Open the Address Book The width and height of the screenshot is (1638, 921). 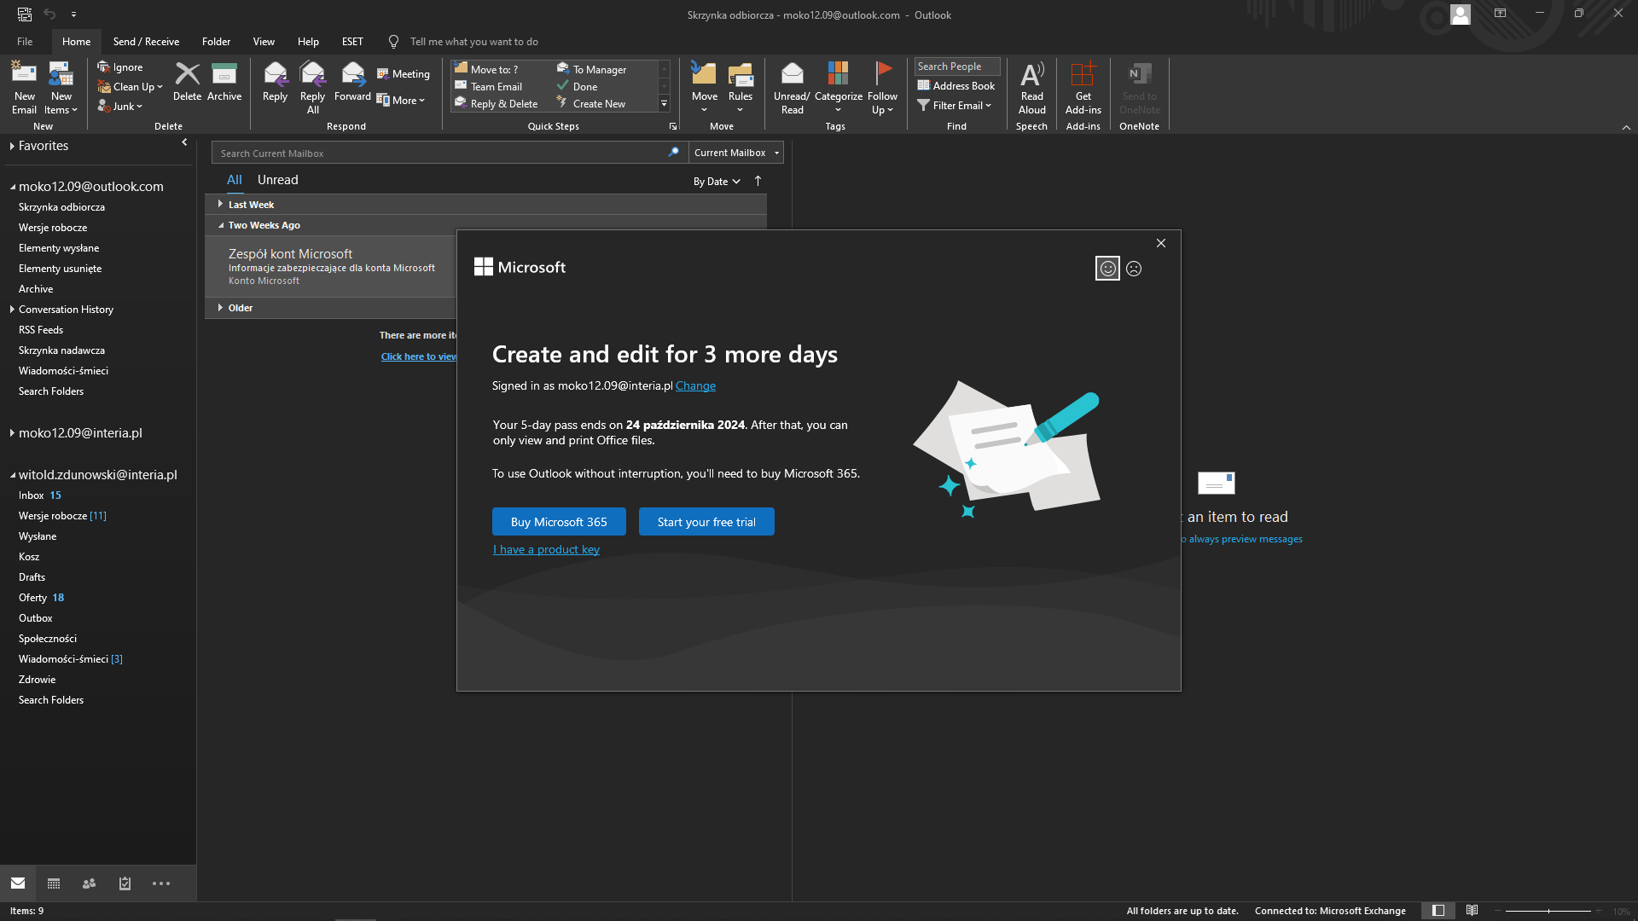coord(956,85)
